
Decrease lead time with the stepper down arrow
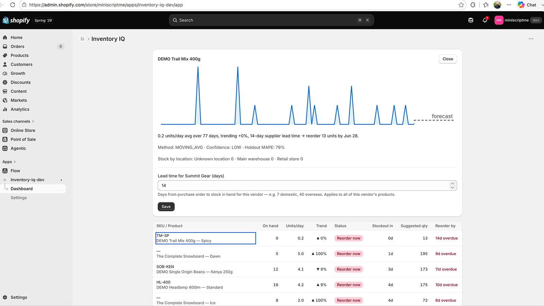pos(452,187)
